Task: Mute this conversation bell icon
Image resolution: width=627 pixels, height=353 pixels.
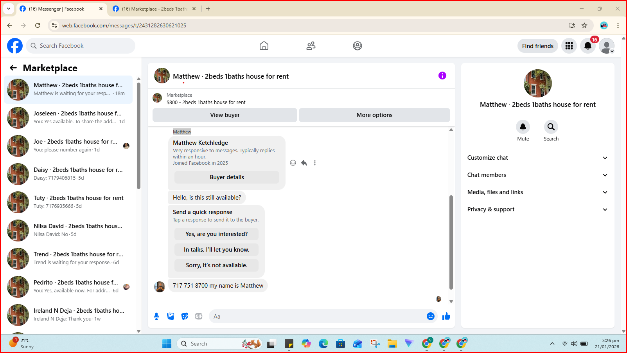Action: pyautogui.click(x=523, y=127)
